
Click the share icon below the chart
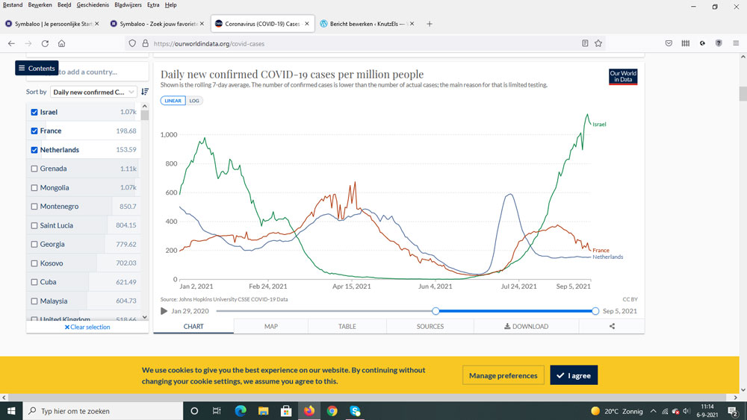point(612,326)
